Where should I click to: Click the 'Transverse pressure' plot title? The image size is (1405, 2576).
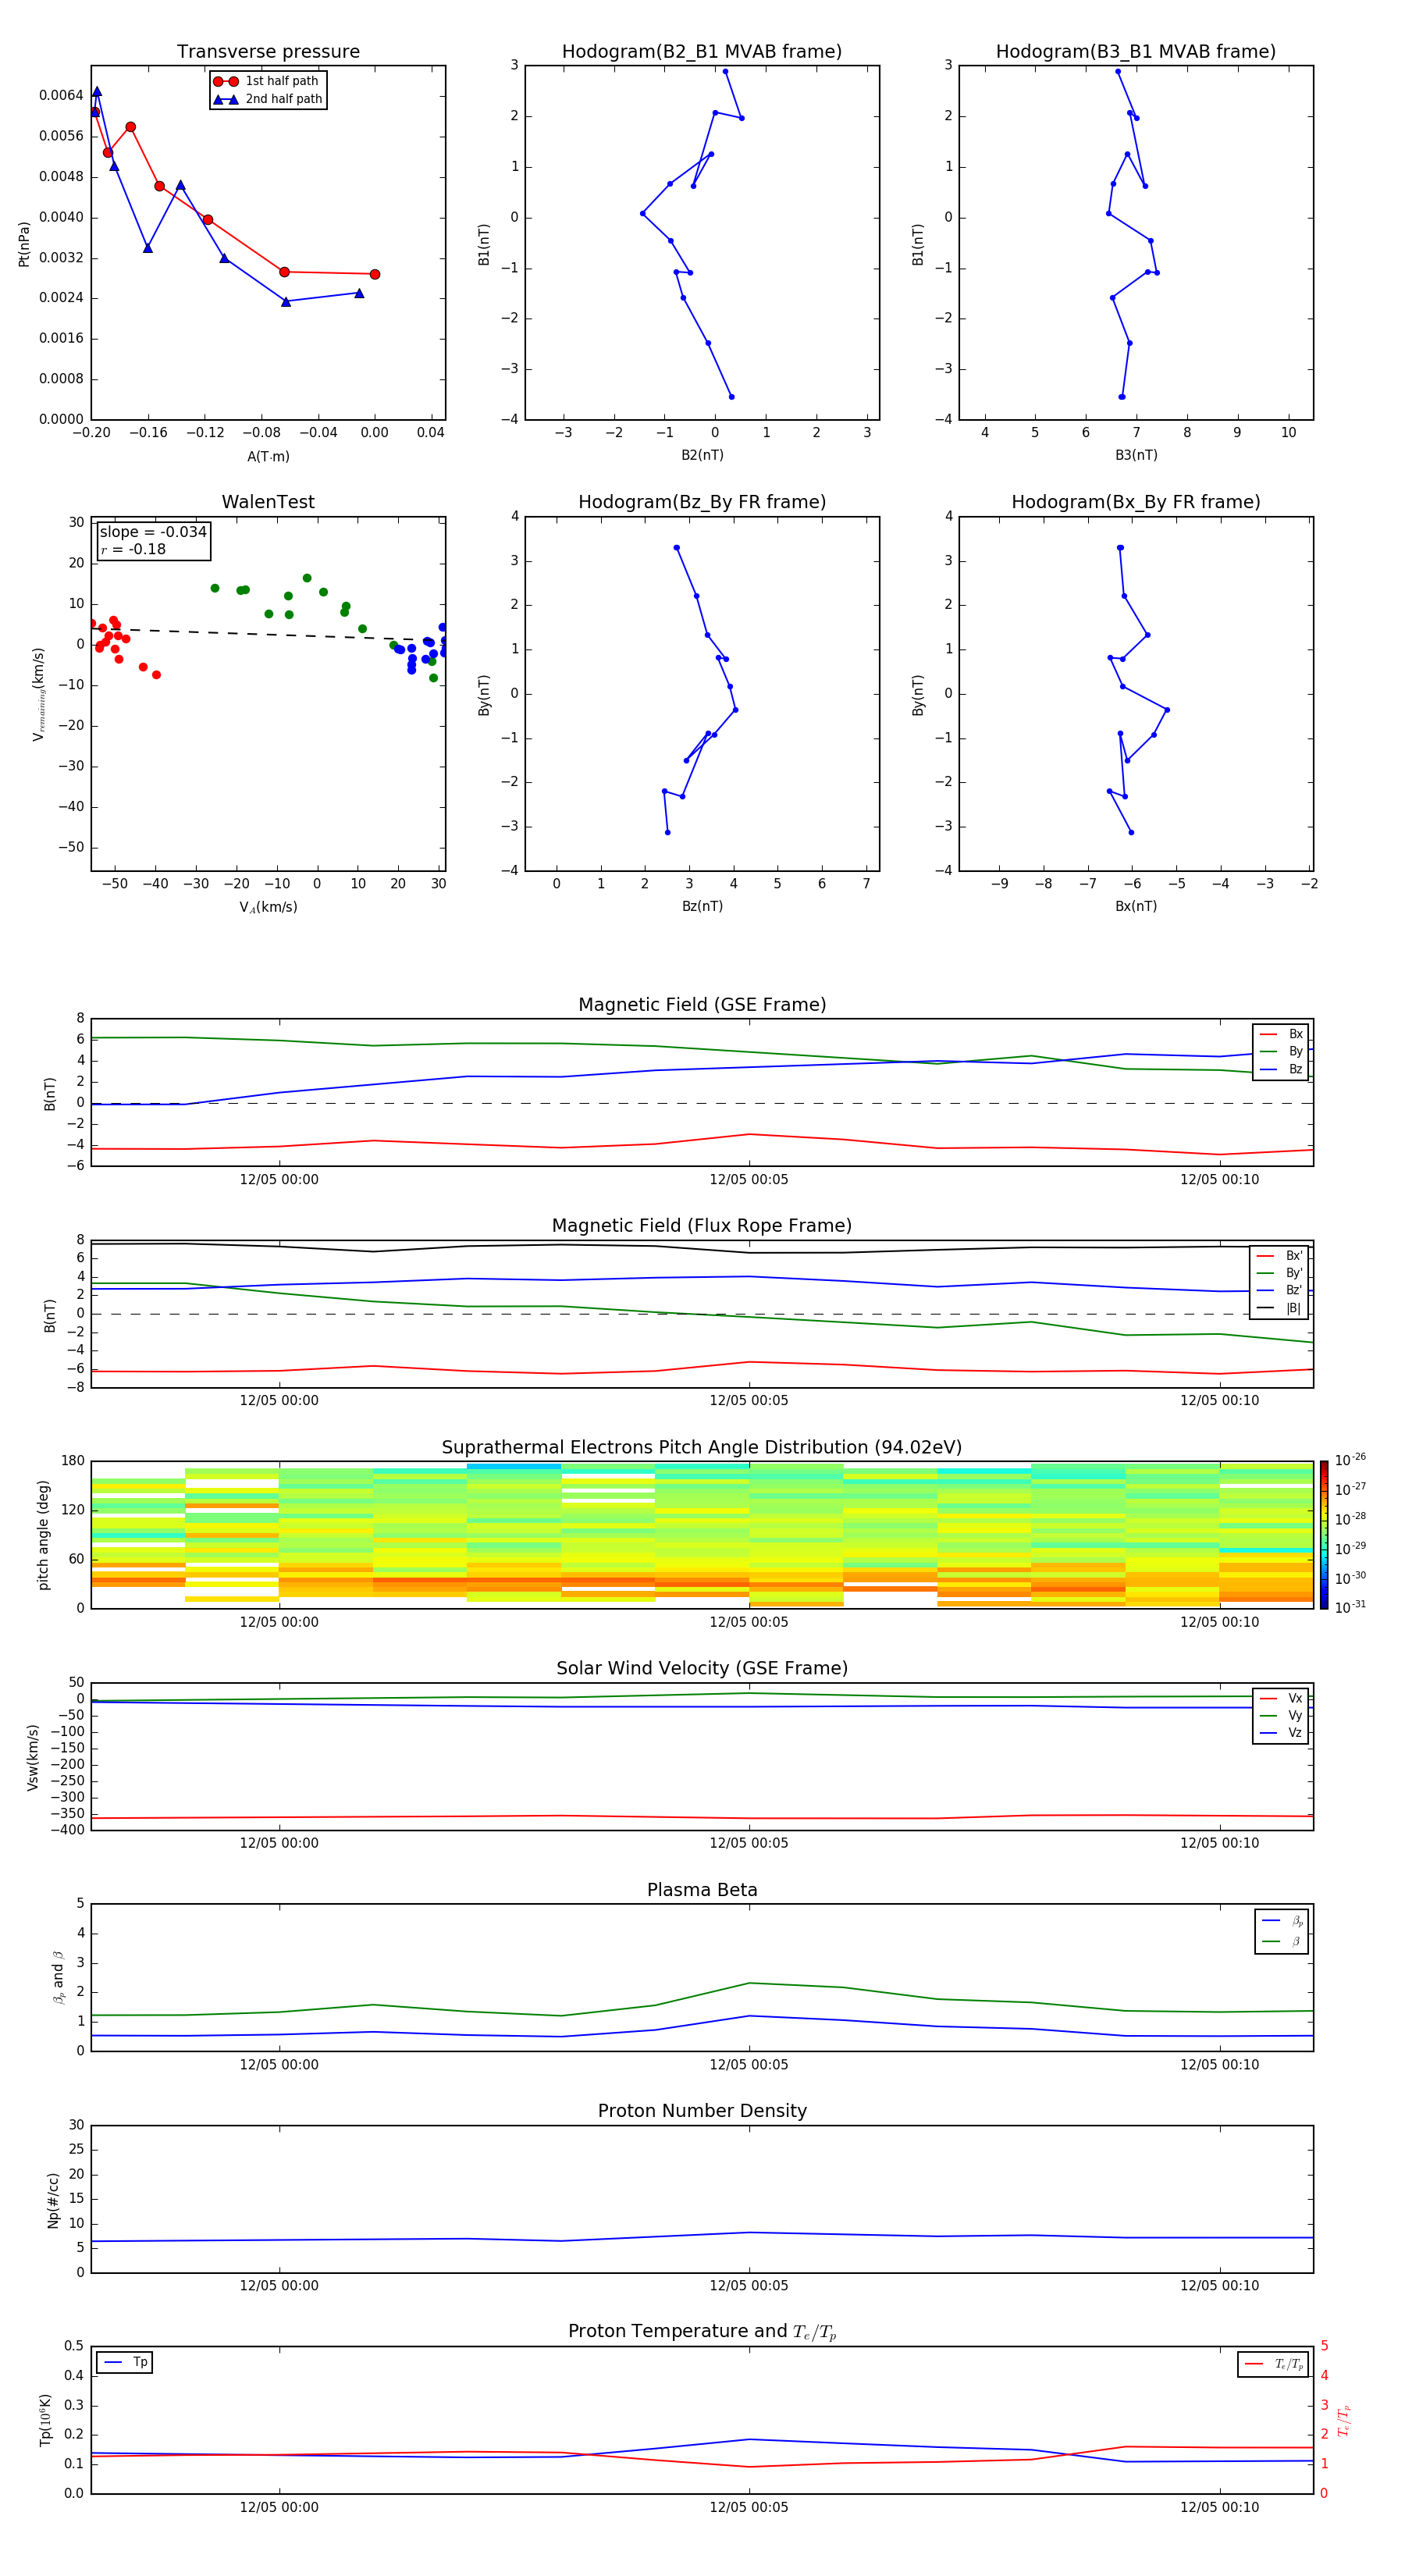(268, 52)
